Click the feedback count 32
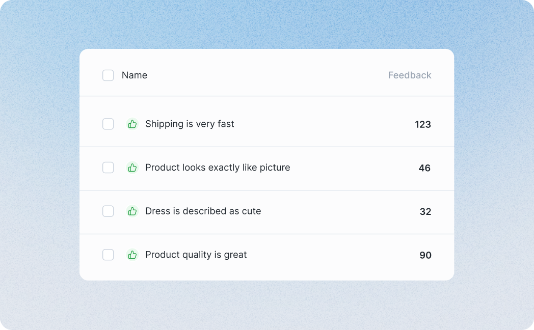Viewport: 534px width, 330px height. pos(425,212)
